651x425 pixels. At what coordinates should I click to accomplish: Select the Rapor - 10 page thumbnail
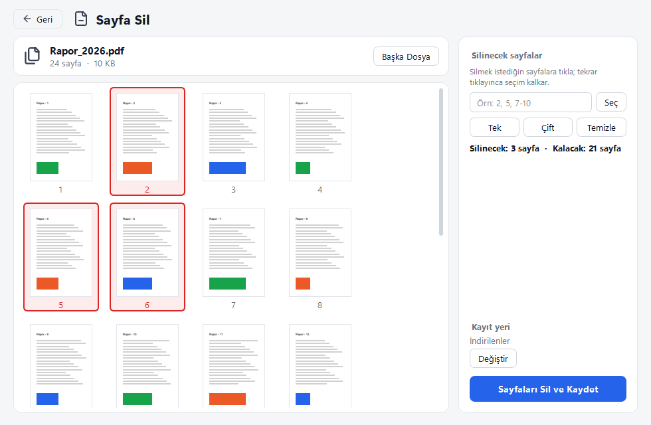[147, 366]
